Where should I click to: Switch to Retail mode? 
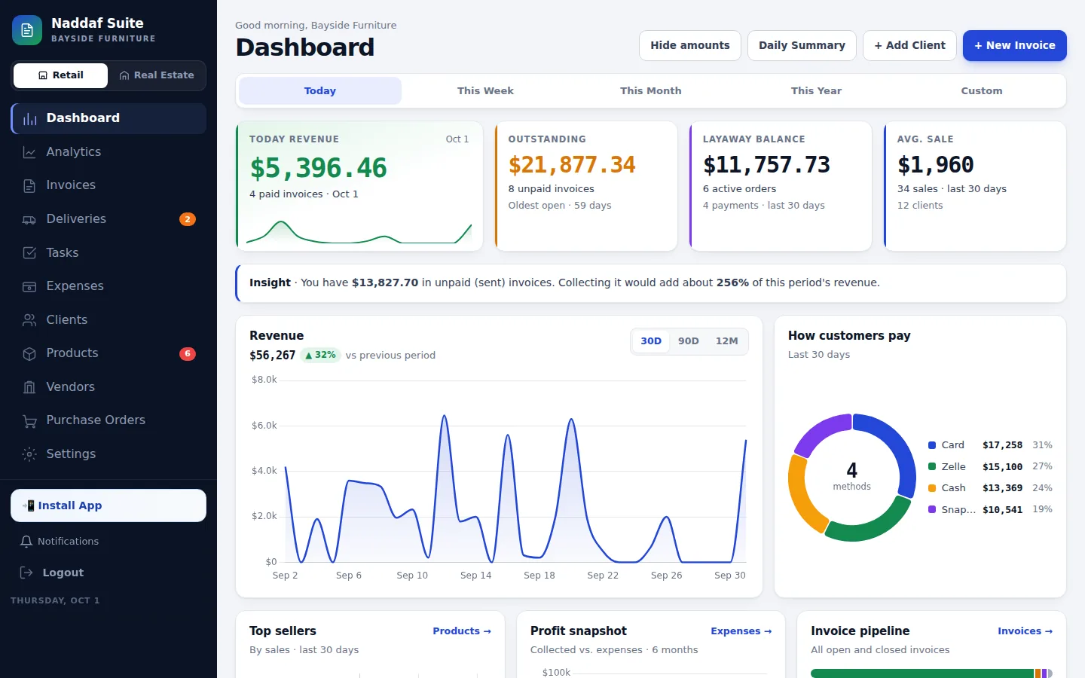click(x=61, y=75)
